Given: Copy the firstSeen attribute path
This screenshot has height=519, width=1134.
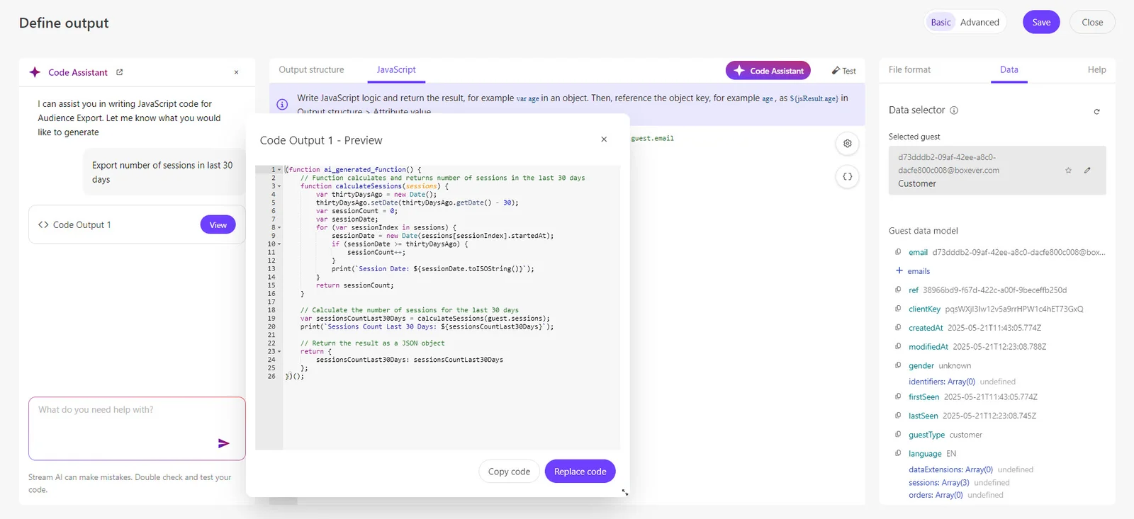Looking at the screenshot, I should (898, 397).
